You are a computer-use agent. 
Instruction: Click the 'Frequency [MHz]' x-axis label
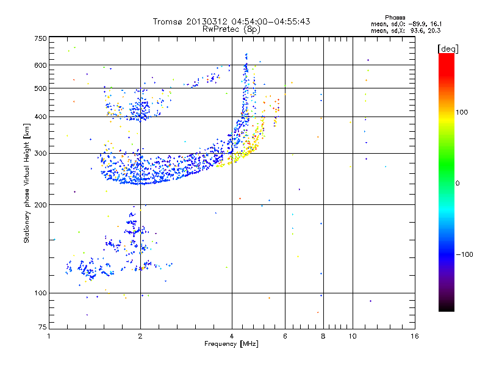pyautogui.click(x=231, y=344)
